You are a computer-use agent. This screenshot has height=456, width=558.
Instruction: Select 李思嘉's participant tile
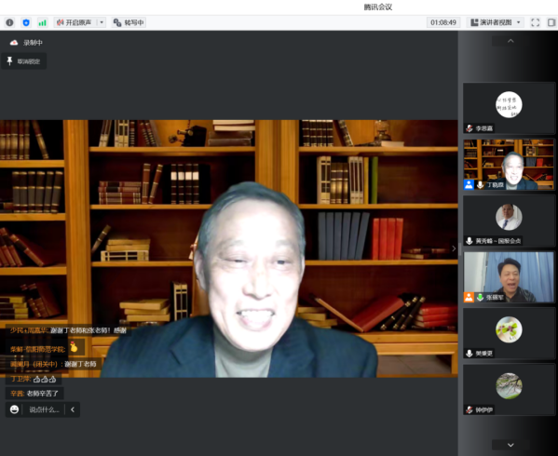tap(509, 108)
